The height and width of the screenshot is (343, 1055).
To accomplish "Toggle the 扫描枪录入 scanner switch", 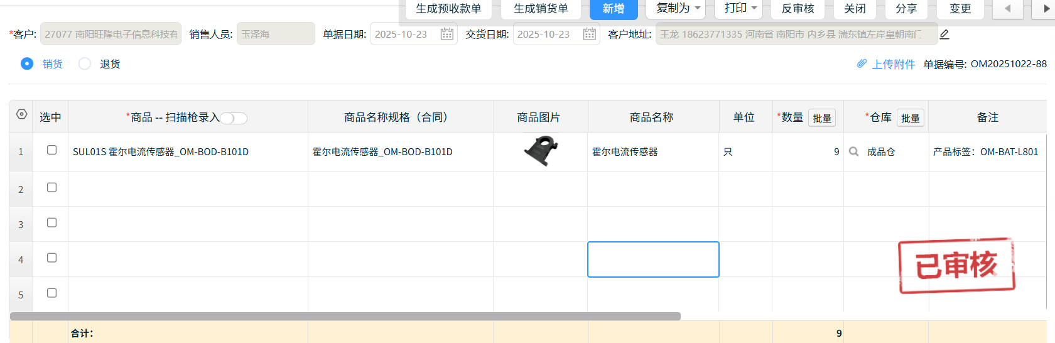I will pyautogui.click(x=234, y=118).
